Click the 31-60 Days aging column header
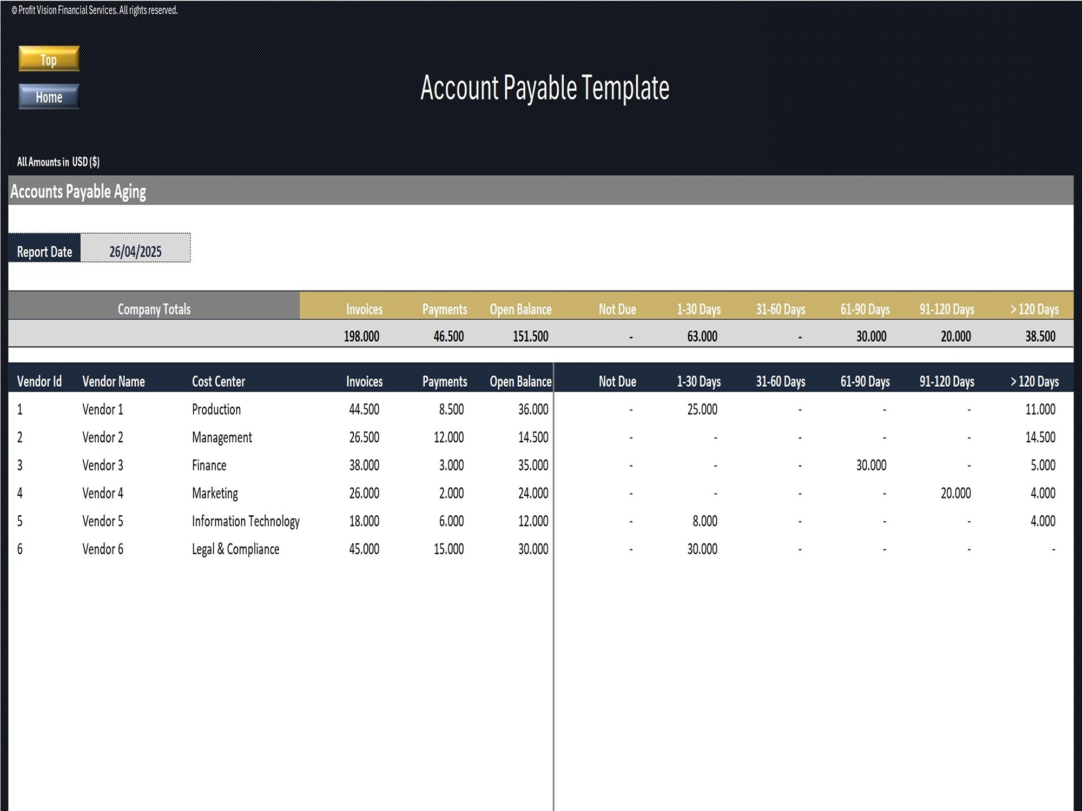 point(781,309)
